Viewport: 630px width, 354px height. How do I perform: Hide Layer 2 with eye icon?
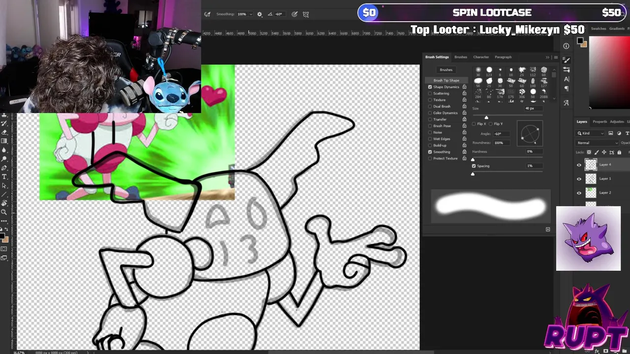tap(579, 193)
